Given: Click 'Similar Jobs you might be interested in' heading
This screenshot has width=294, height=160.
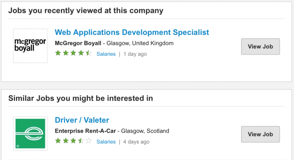Looking at the screenshot, I should [81, 98].
